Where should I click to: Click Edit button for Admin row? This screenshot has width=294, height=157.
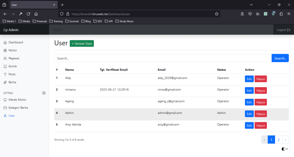[x=249, y=114]
